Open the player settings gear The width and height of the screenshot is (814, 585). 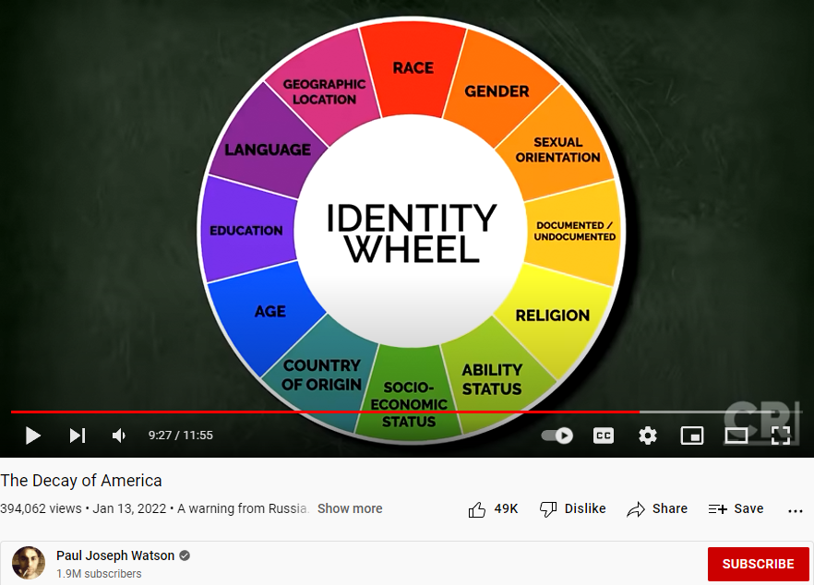[647, 436]
